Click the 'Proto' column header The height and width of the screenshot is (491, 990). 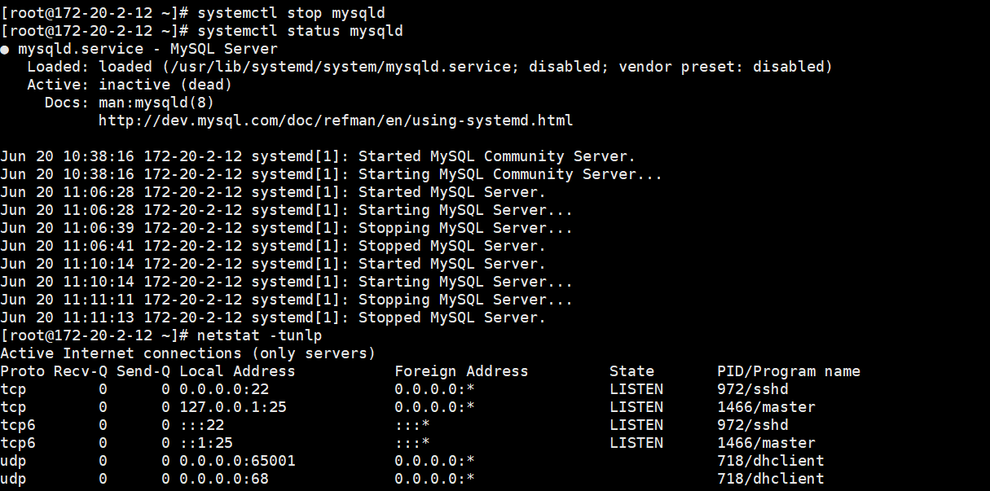click(23, 371)
